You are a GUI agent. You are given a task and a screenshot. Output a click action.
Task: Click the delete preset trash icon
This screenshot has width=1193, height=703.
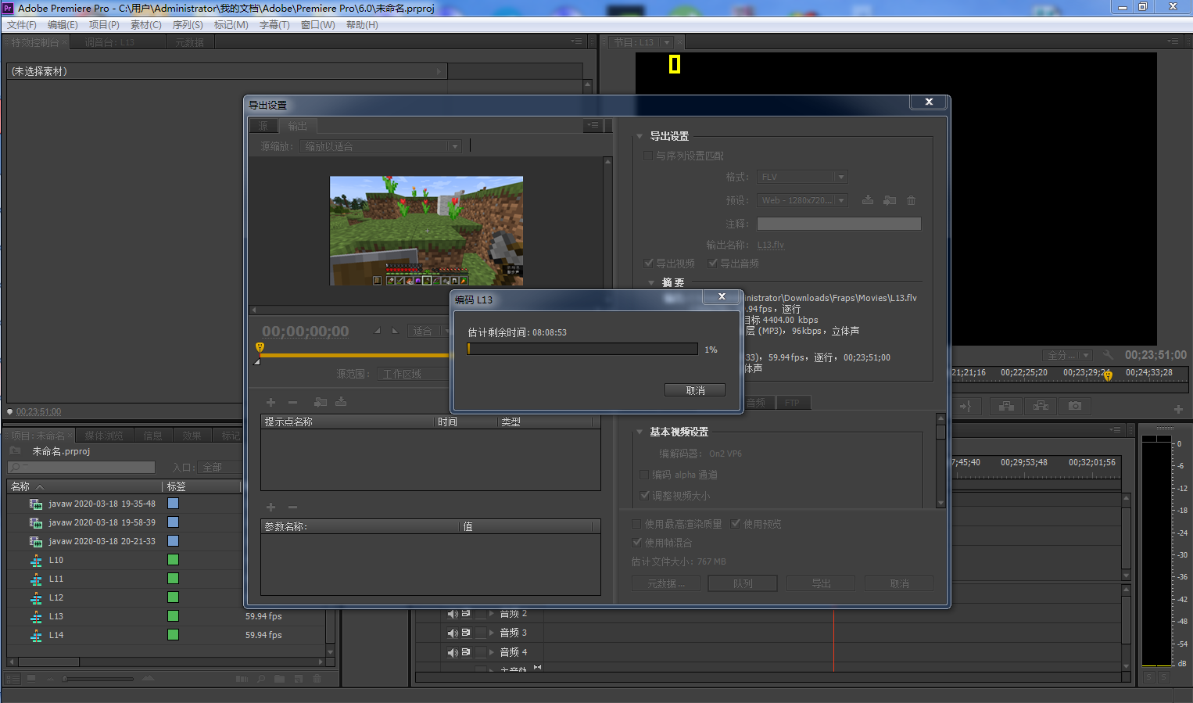click(911, 200)
